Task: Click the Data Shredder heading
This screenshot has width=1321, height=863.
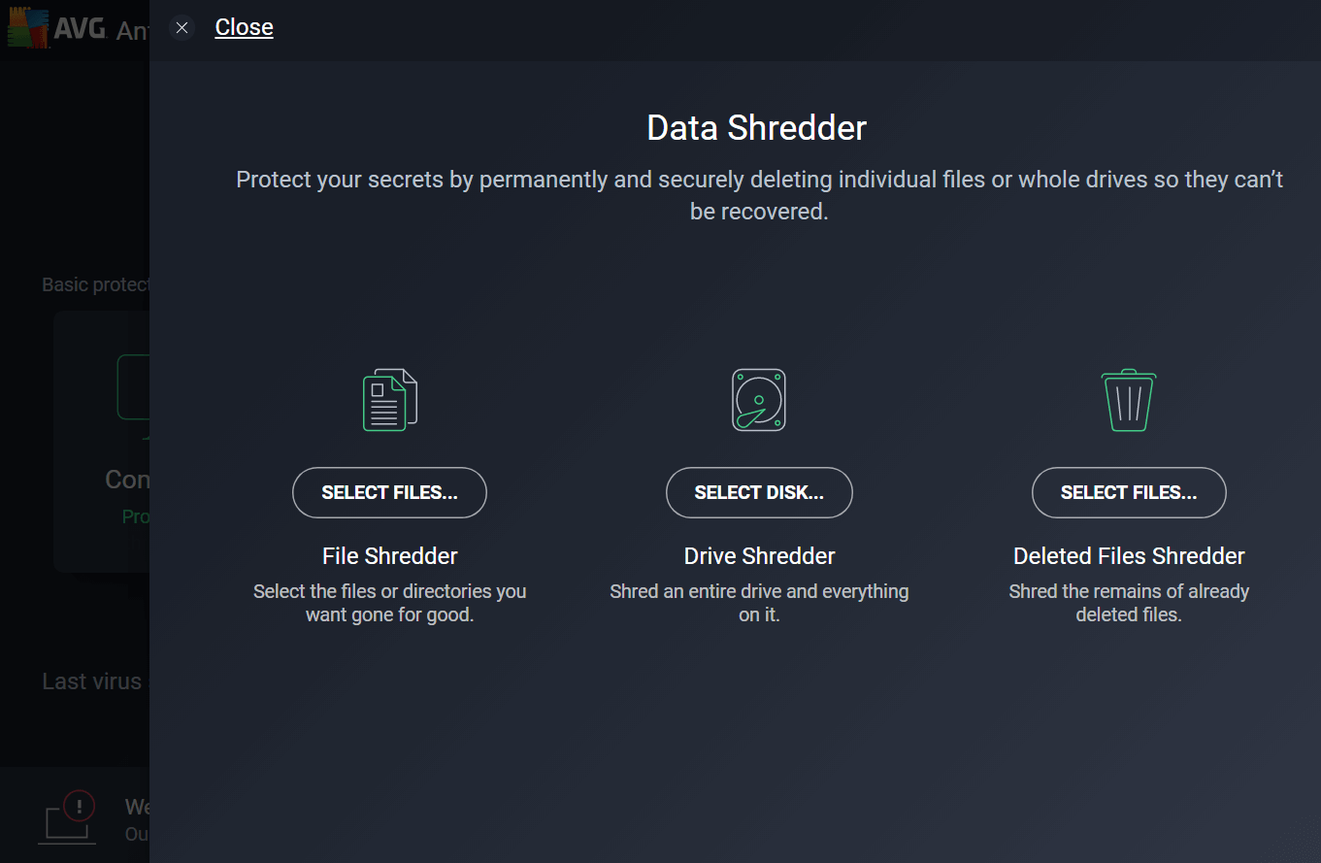Action: pyautogui.click(x=756, y=128)
